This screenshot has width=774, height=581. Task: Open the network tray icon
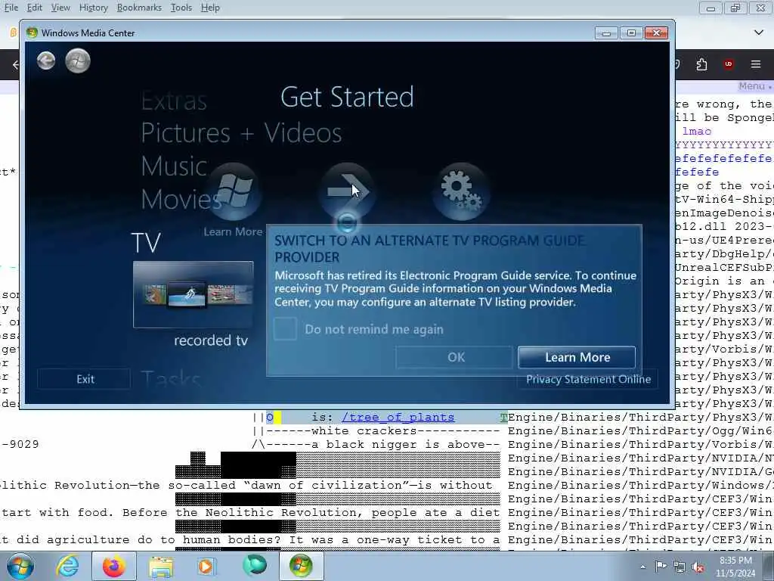680,567
